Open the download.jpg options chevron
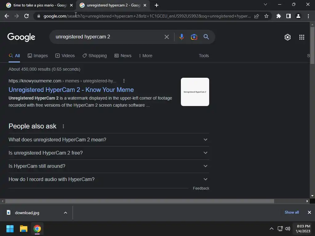This screenshot has width=315, height=236. (x=66, y=213)
